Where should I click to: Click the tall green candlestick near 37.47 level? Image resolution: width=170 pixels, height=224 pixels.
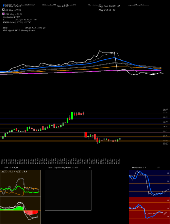(x=72, y=115)
